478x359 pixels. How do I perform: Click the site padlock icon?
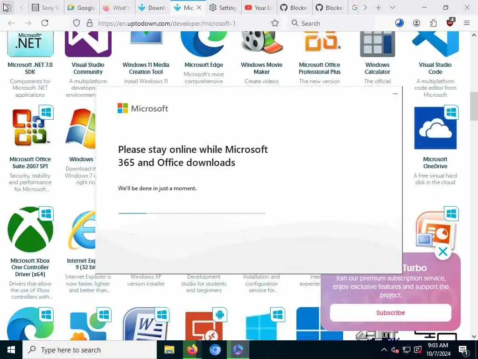point(89,23)
